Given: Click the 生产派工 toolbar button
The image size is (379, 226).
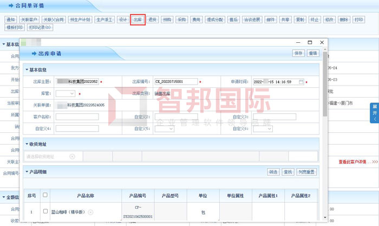Looking at the screenshot, I should pyautogui.click(x=104, y=20).
